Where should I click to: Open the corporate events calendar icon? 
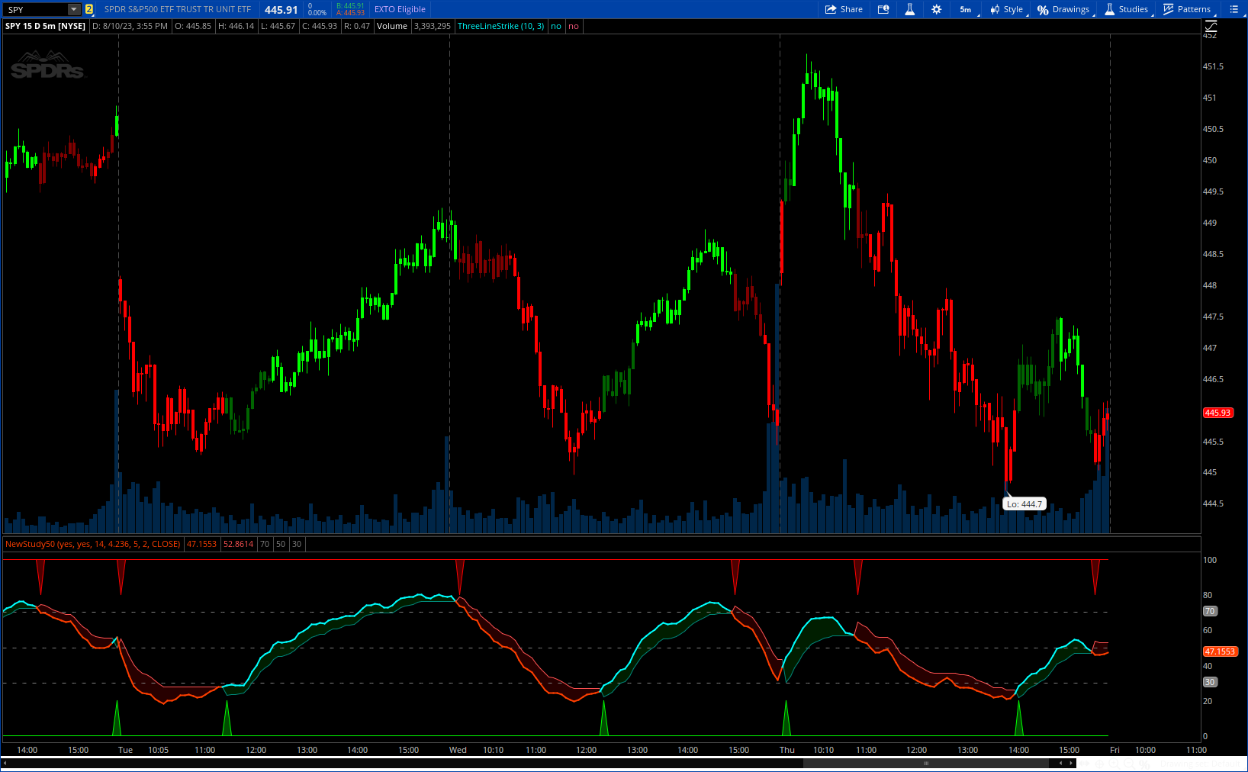[x=883, y=9]
